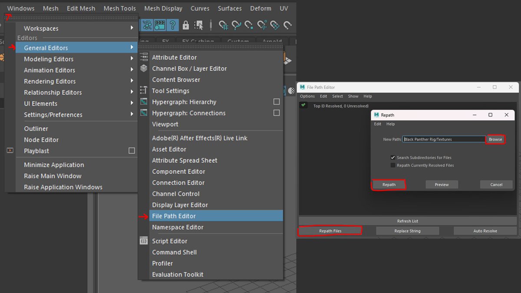Click the Maya logo in File Path Editor title bar

(x=302, y=87)
